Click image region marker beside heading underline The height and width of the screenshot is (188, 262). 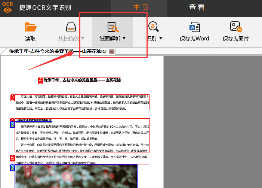(x=12, y=125)
